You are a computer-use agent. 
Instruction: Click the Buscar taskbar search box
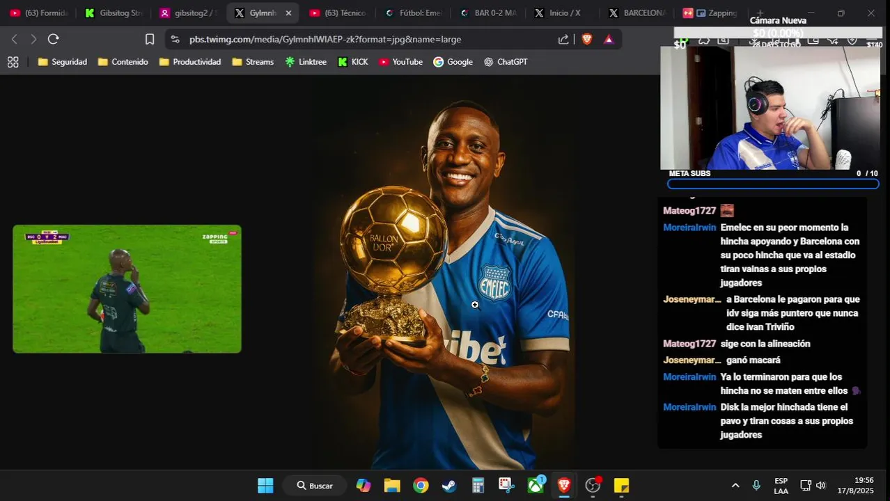pyautogui.click(x=315, y=486)
